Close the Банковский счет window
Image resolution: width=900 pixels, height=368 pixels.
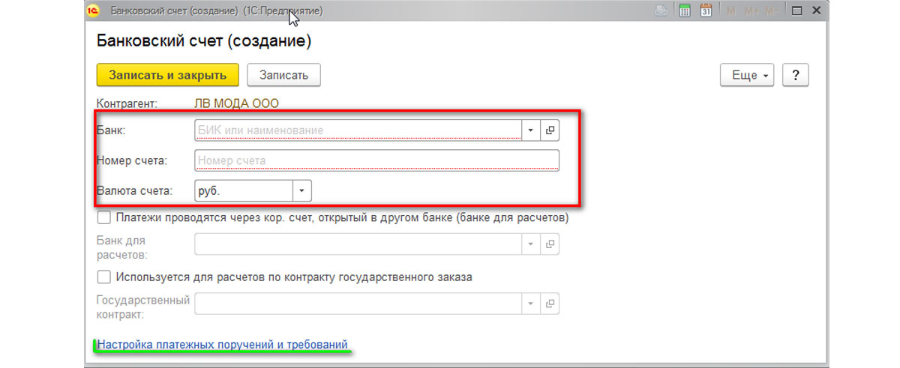817,11
